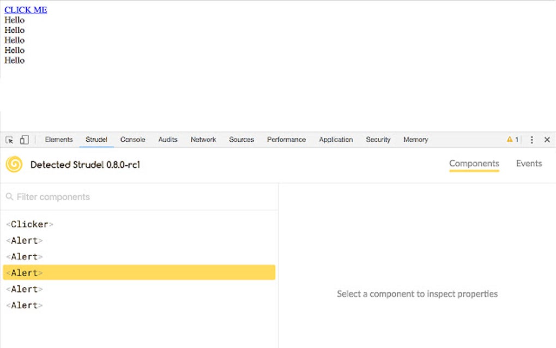Open the DevTools three-dot customization menu
556x348 pixels.
coord(531,140)
